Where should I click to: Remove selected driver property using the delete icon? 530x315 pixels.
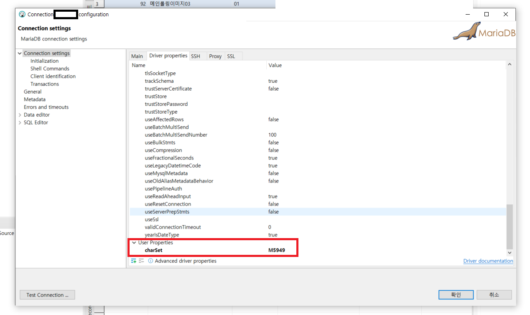pyautogui.click(x=140, y=261)
